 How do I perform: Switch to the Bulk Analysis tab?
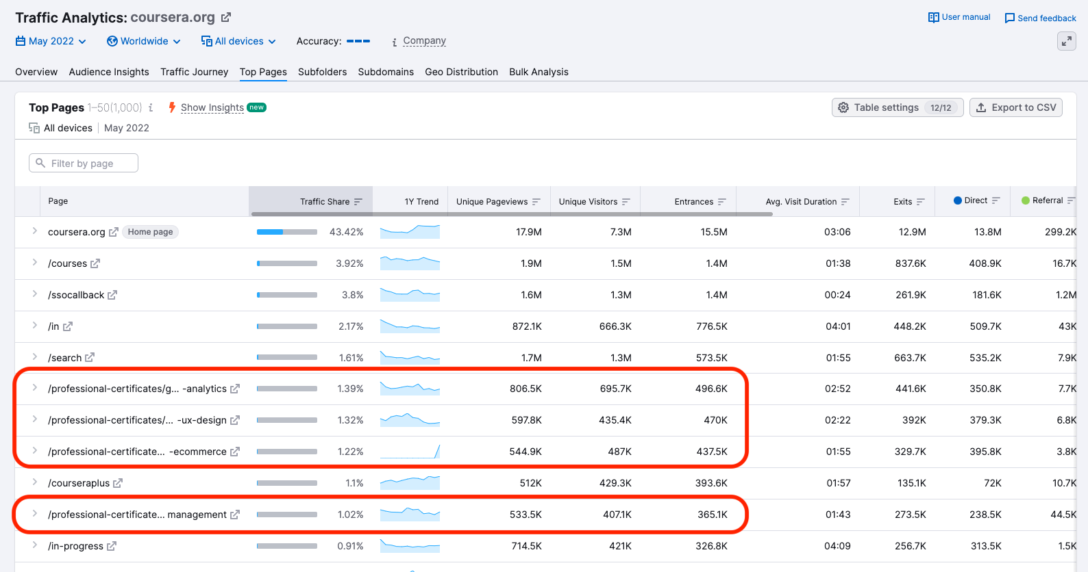pyautogui.click(x=539, y=72)
